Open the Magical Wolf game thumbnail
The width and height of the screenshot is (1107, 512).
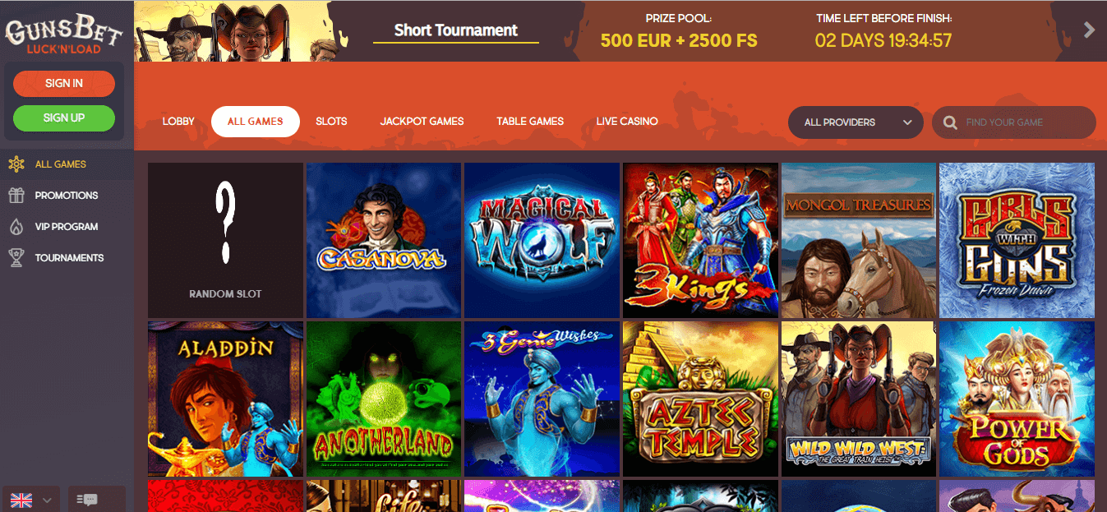click(x=542, y=240)
